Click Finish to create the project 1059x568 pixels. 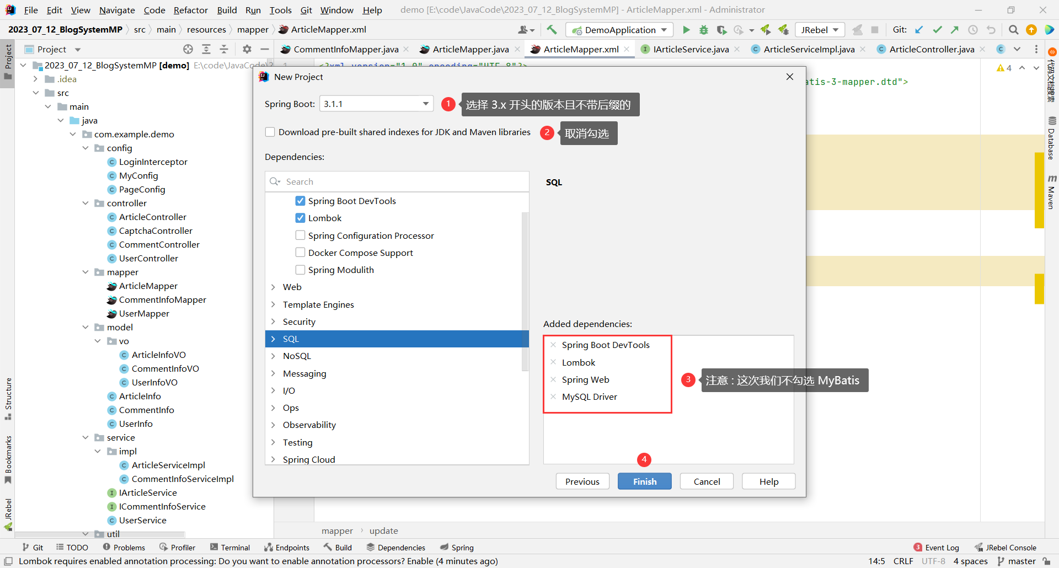[x=645, y=481]
